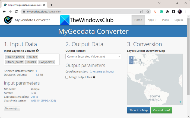Close the mygeodata.cloud tab
This screenshot has height=118, width=190.
(44, 5)
